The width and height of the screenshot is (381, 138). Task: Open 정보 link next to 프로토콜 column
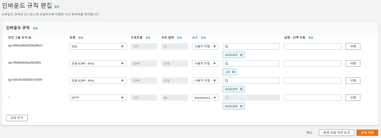148,37
